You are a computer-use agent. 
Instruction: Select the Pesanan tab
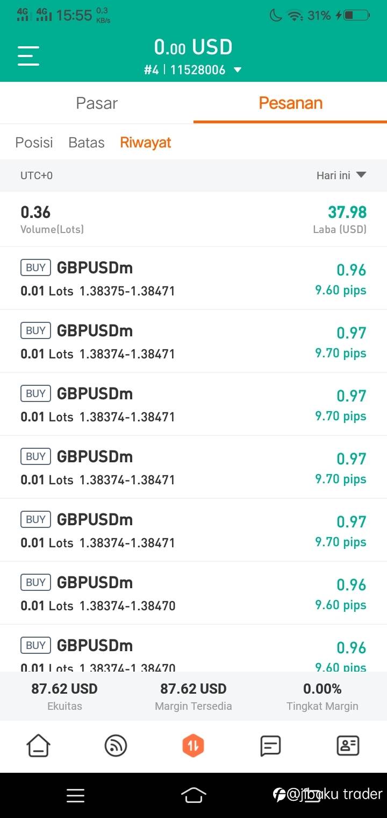click(x=290, y=103)
